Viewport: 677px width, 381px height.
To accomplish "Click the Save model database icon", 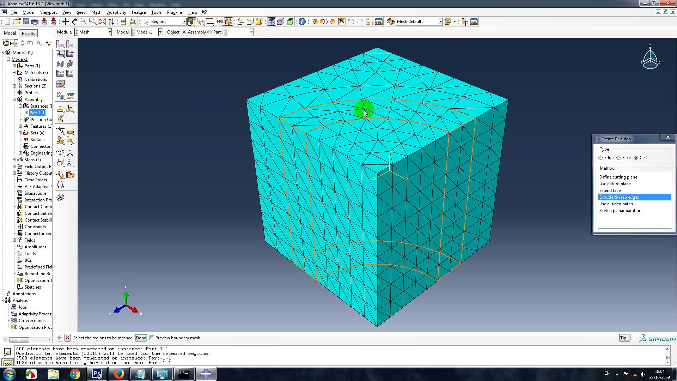I will (x=26, y=22).
